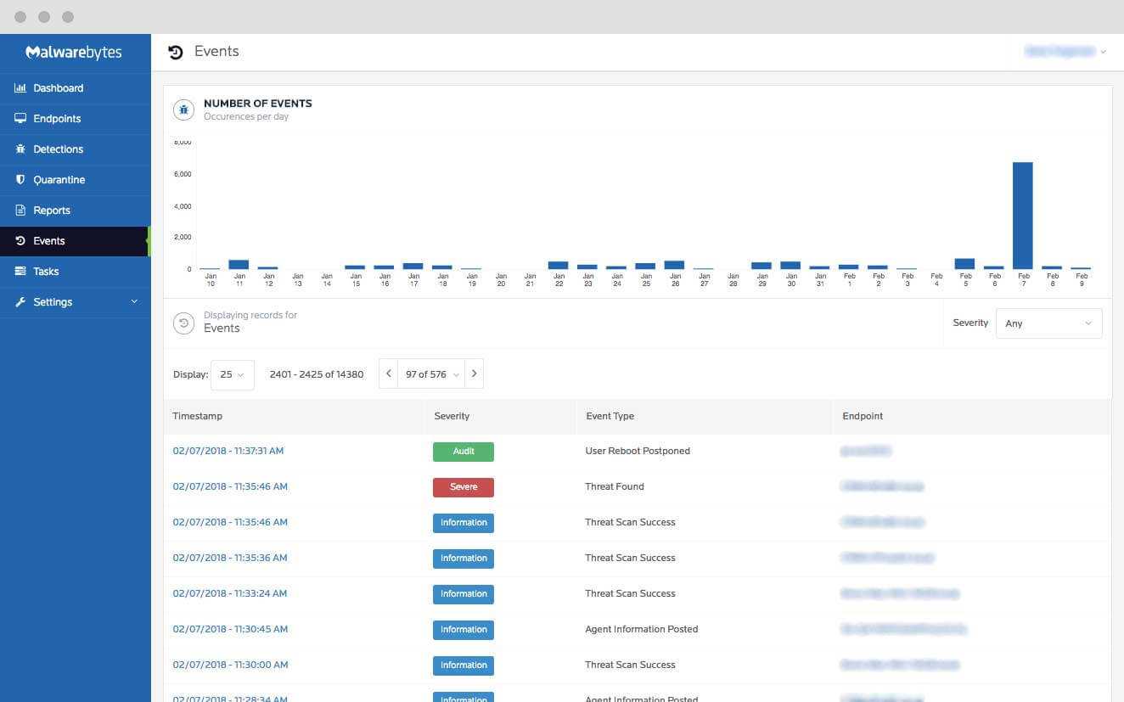Viewport: 1124px width, 702px height.
Task: Click the Detections bug icon
Action: click(20, 149)
